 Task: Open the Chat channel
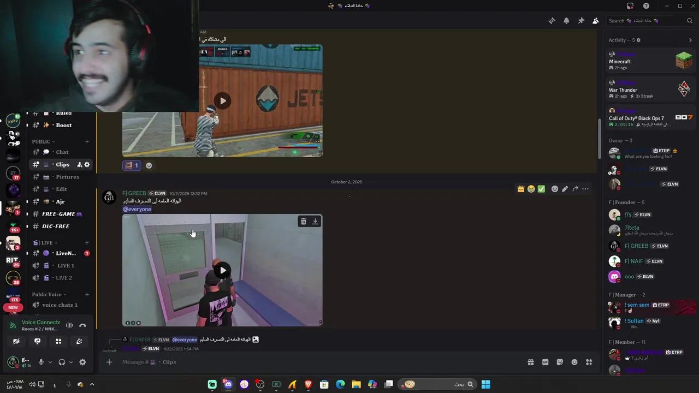(x=61, y=152)
